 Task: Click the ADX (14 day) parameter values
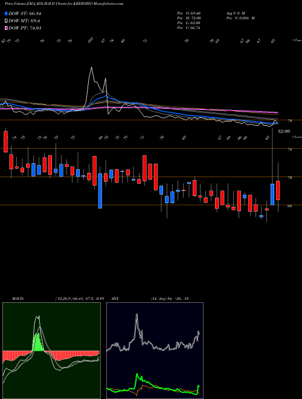[169, 299]
